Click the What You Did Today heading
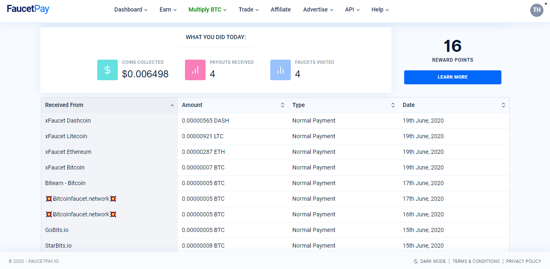550x269 pixels. 216,37
